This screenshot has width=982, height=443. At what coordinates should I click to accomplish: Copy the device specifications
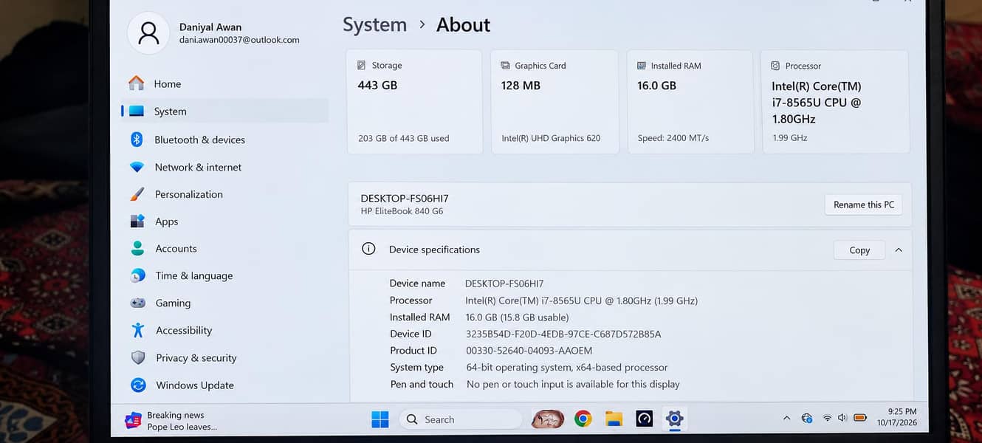(x=859, y=250)
